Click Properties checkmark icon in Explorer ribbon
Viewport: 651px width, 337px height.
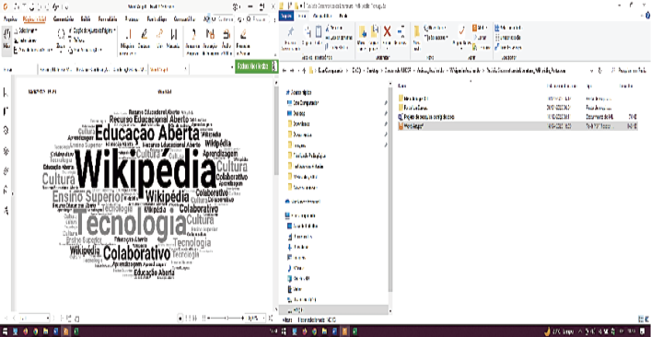461,35
